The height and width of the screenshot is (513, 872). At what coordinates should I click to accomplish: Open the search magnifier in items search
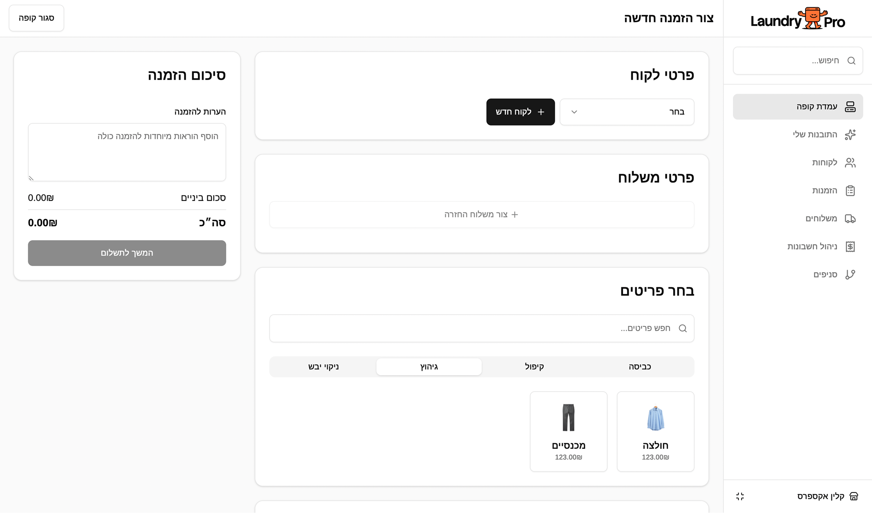click(x=683, y=328)
